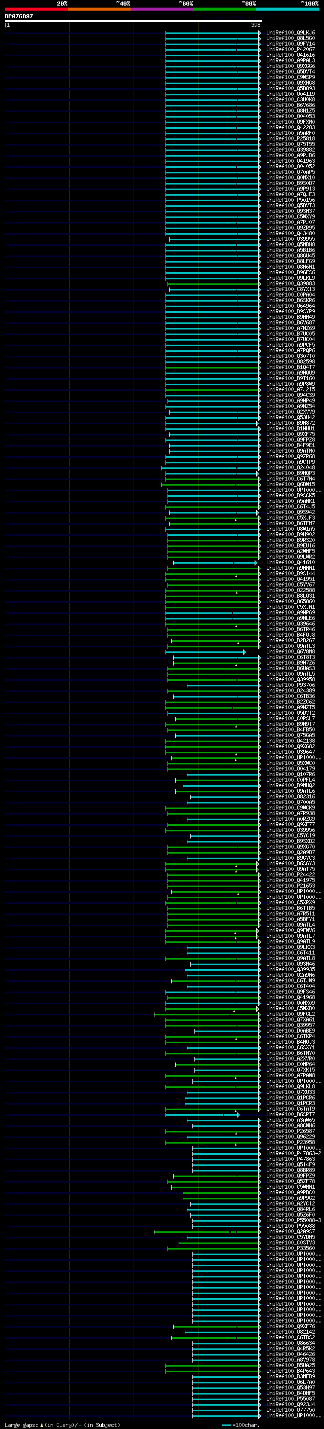The image size is (324, 1429).
Task: Click the cyan ~100% identity legend segment
Action: [x=288, y=9]
